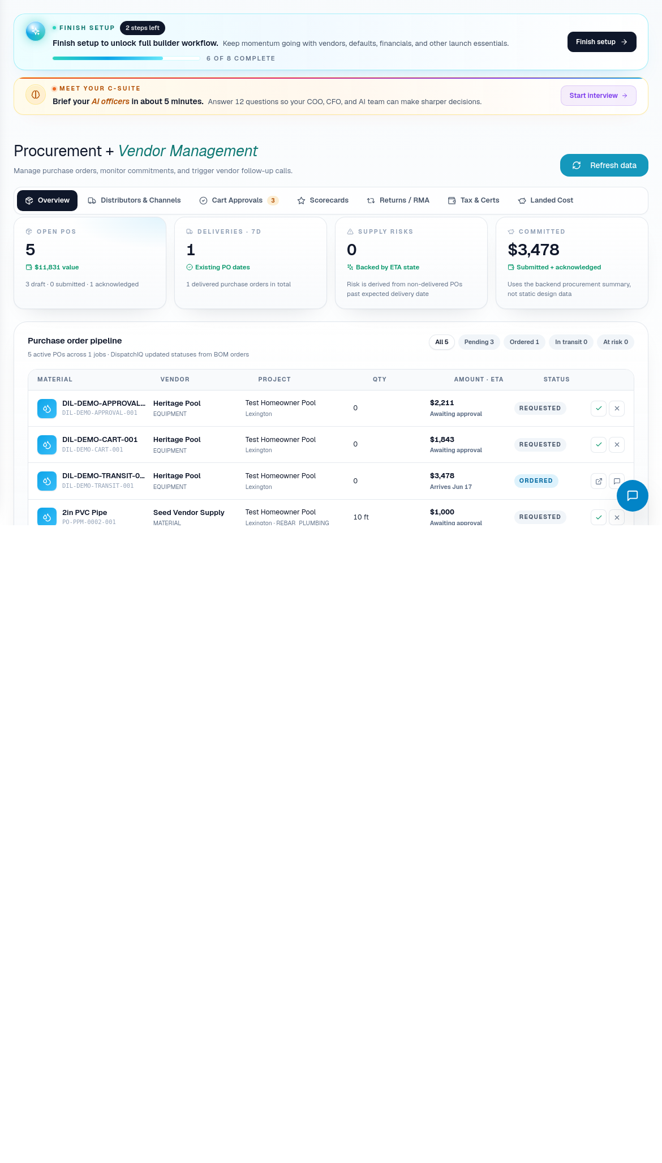Open the Open POs summary card
The image size is (662, 1163).
pos(90,263)
